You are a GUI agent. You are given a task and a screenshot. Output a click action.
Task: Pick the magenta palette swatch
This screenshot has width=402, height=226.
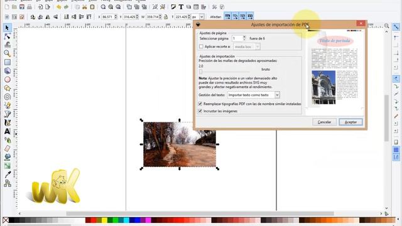click(148, 220)
